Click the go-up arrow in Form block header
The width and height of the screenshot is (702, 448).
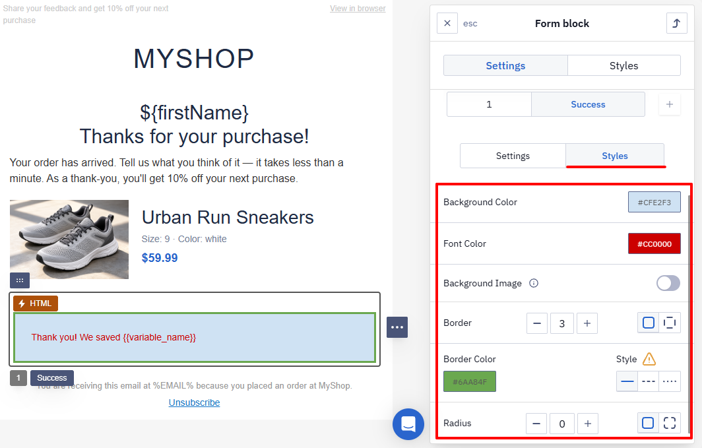pos(676,23)
